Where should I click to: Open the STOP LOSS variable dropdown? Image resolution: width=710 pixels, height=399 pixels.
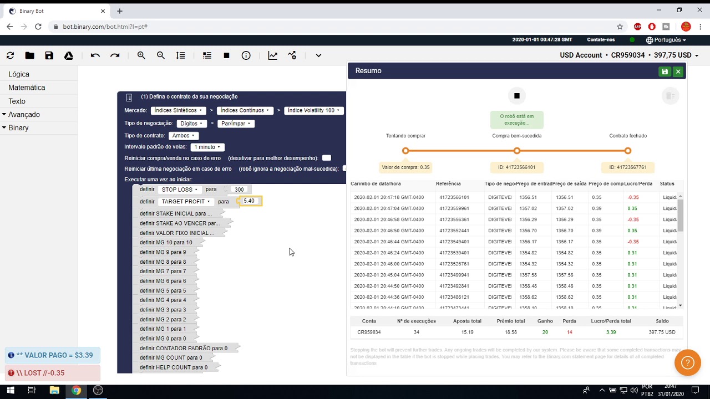(x=180, y=190)
